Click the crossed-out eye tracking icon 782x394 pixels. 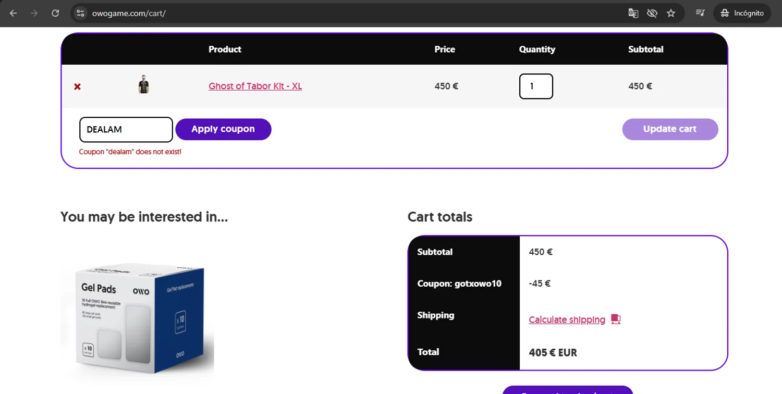point(652,13)
